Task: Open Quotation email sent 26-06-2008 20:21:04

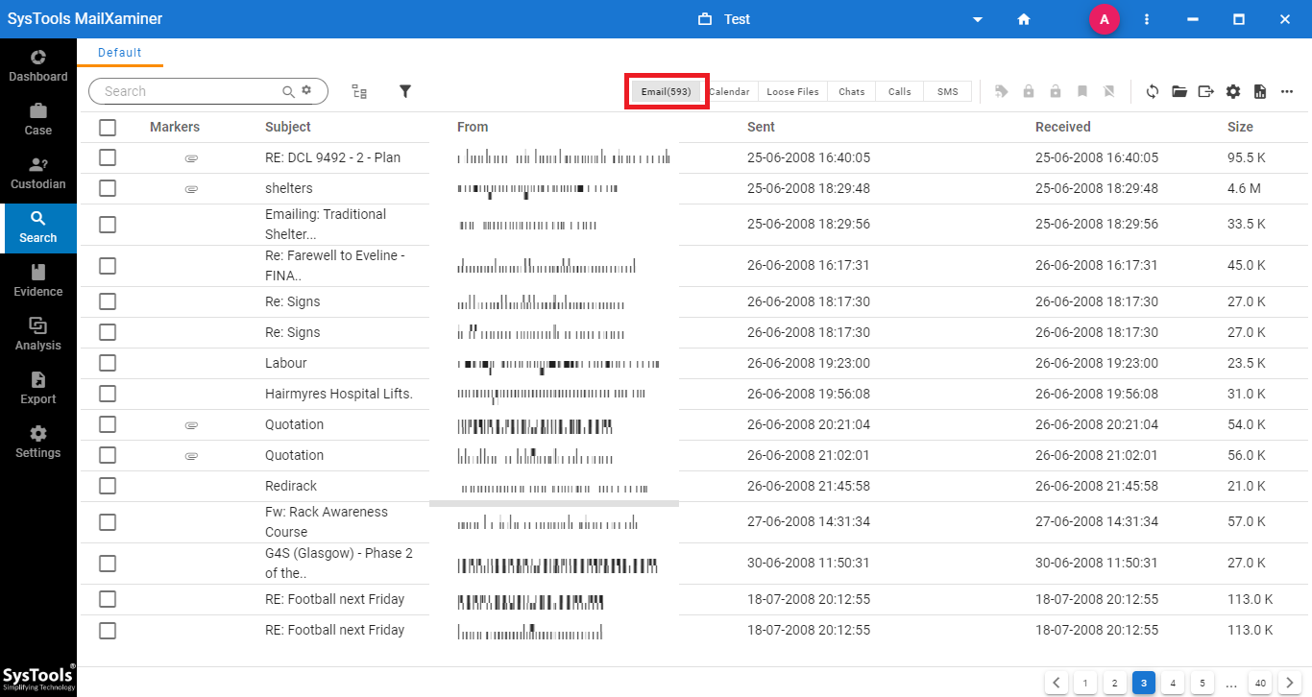Action: tap(694, 425)
